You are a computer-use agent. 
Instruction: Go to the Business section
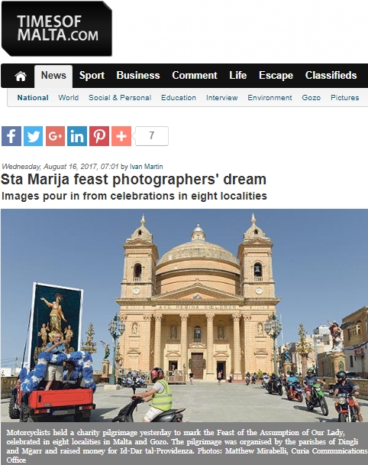pyautogui.click(x=138, y=75)
